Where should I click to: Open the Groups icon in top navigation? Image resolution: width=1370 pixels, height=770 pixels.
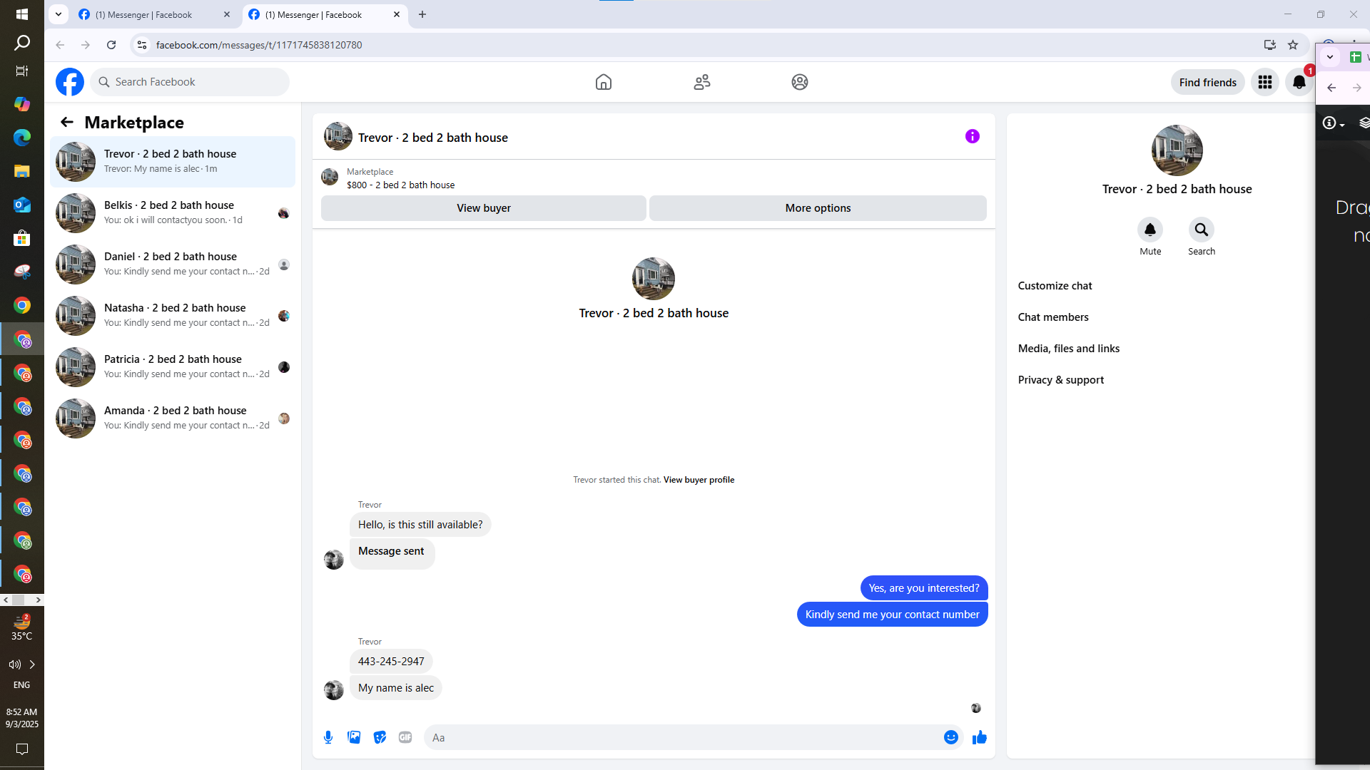click(800, 82)
